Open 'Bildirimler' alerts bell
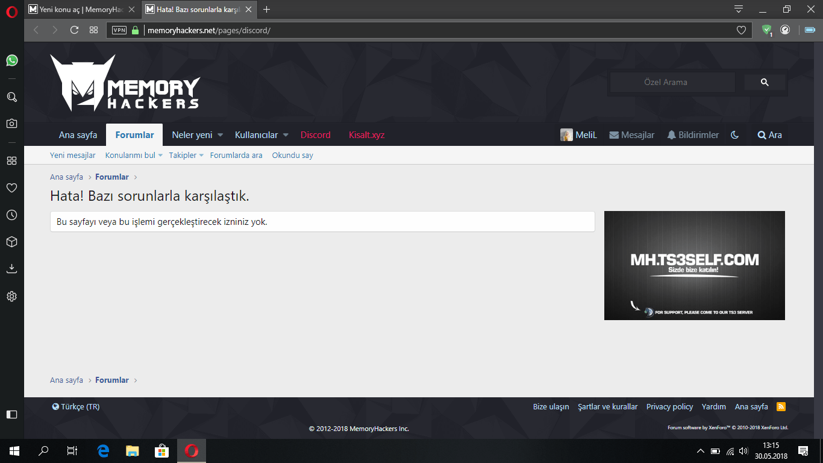This screenshot has width=823, height=463. pos(693,135)
